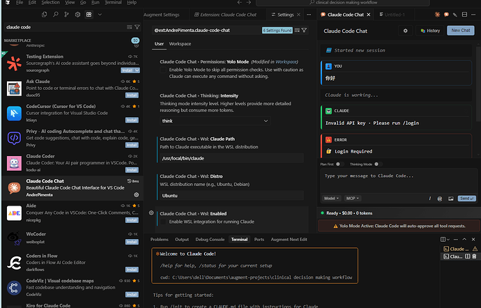Open the File menu

[20, 3]
